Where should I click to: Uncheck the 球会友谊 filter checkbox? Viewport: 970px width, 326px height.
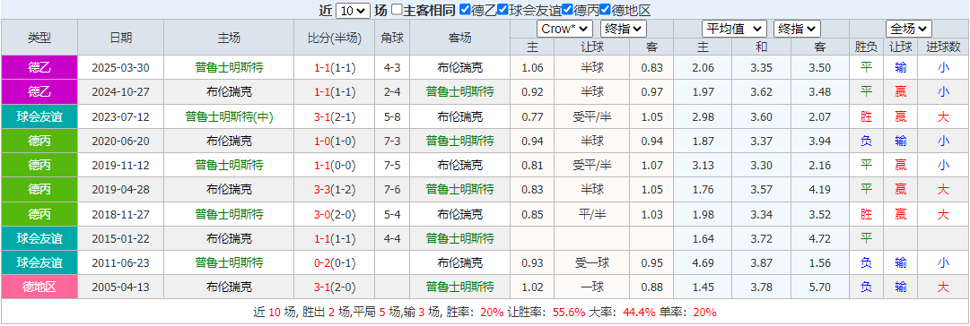[x=502, y=10]
